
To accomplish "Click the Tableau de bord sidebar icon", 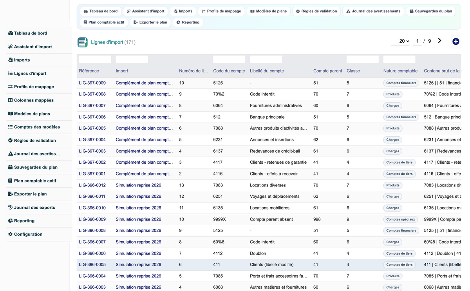I will click(x=11, y=33).
